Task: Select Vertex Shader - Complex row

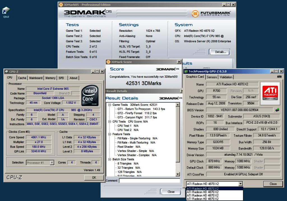Action: click(137, 155)
